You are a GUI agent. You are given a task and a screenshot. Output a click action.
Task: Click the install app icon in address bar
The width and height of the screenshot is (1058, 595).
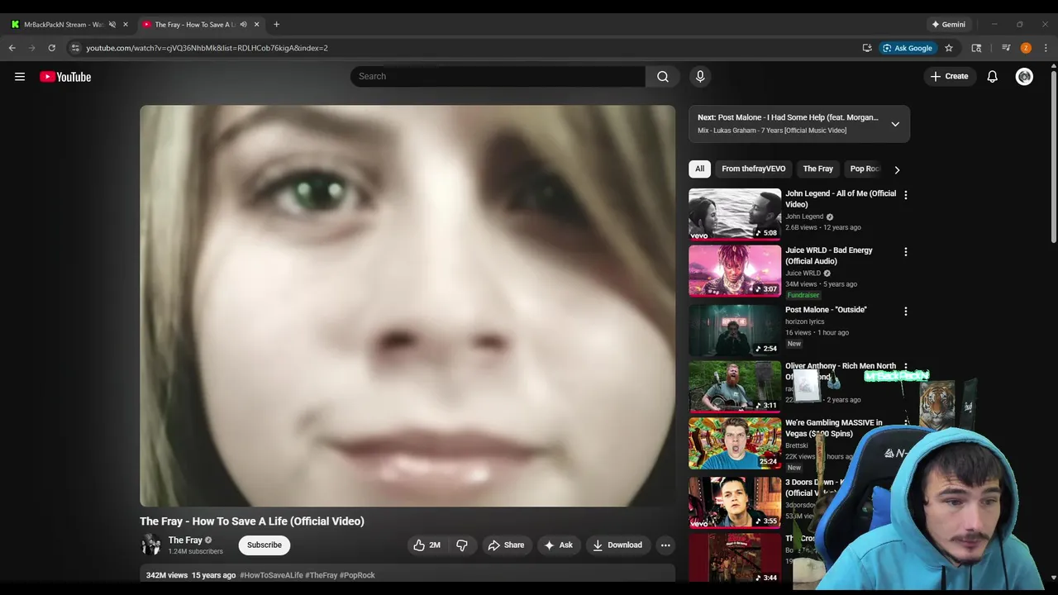click(866, 48)
